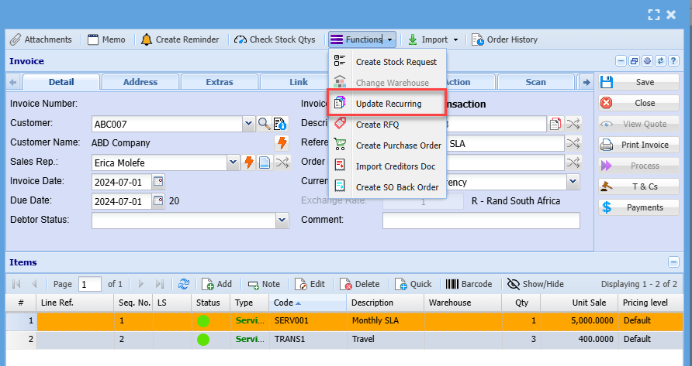Viewport: 692px width, 366px height.
Task: Collapse the Items panel
Action: coord(673,262)
